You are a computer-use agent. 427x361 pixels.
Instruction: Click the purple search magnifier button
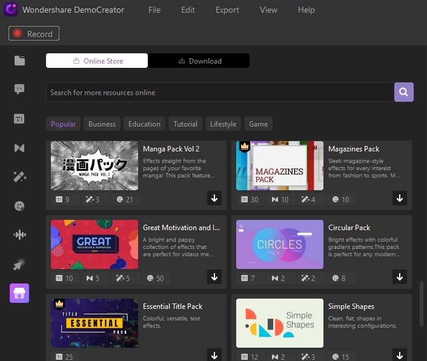pos(404,92)
